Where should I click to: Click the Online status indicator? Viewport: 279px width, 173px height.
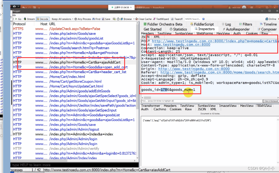click(x=271, y=19)
